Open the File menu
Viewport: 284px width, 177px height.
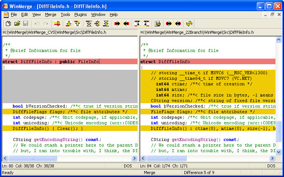click(x=14, y=14)
